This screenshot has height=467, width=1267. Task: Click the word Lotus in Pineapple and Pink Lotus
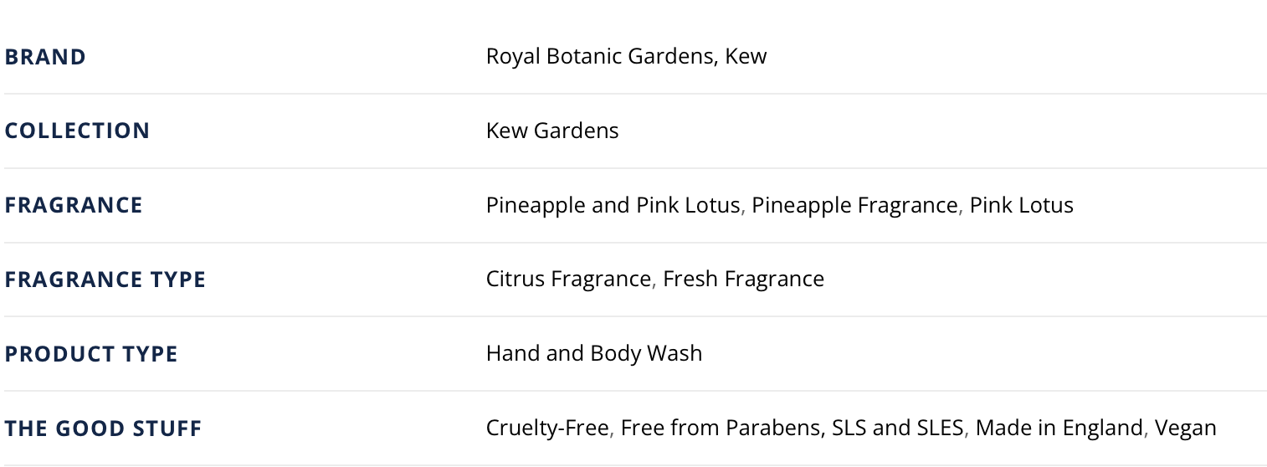click(x=715, y=205)
